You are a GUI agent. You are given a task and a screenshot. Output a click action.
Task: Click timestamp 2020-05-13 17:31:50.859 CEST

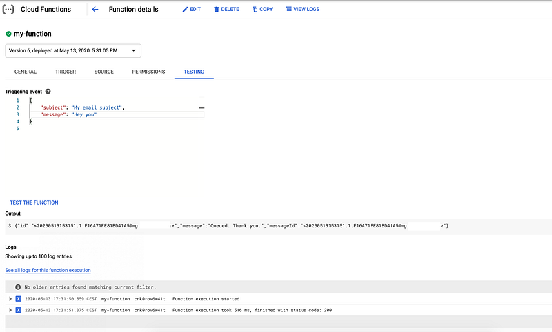pos(61,299)
